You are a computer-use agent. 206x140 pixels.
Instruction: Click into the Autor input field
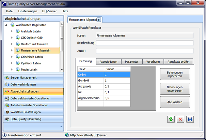[145, 51]
